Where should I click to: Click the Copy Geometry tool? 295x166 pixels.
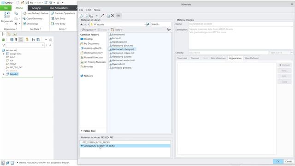(33, 18)
